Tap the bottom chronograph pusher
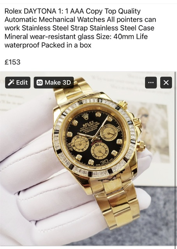The width and height of the screenshot is (177, 249). (x=141, y=146)
